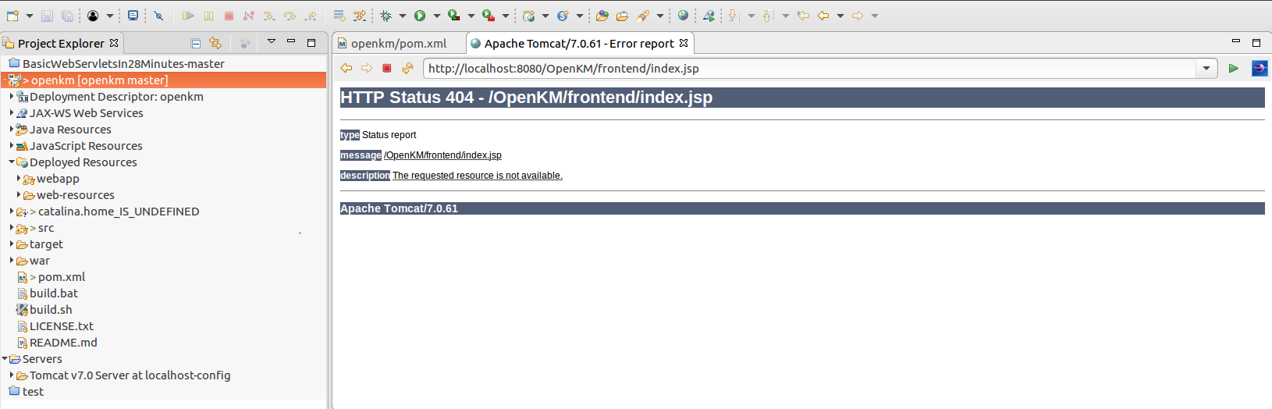Click the Next Annotation icon
This screenshot has width=1272, height=409.
[x=734, y=16]
